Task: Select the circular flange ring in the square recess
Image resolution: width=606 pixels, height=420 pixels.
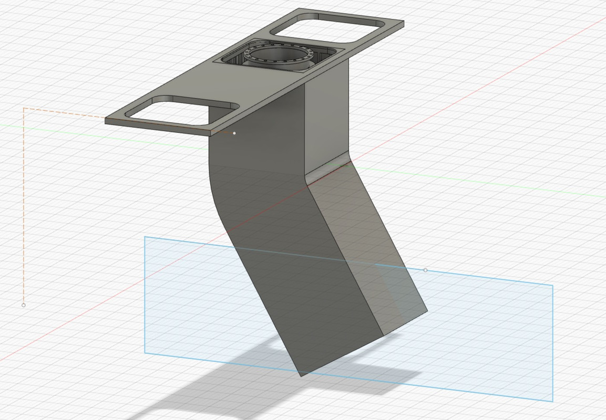Action: (278, 55)
